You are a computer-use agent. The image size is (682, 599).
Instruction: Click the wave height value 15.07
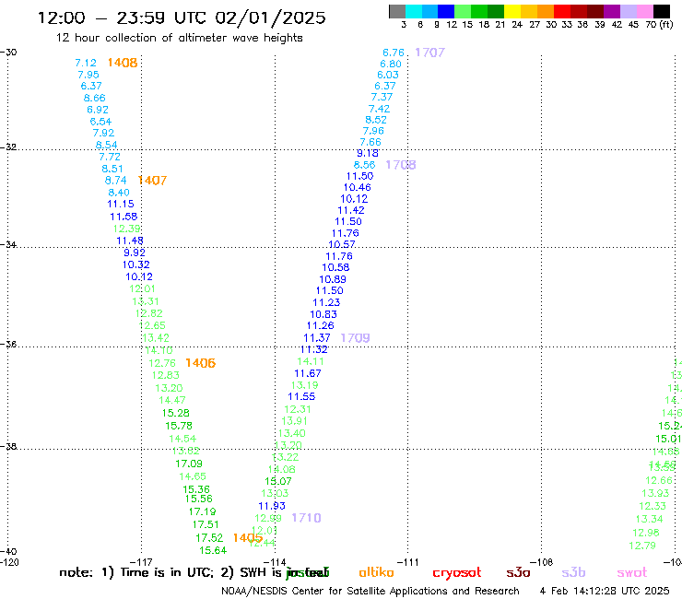(x=278, y=481)
